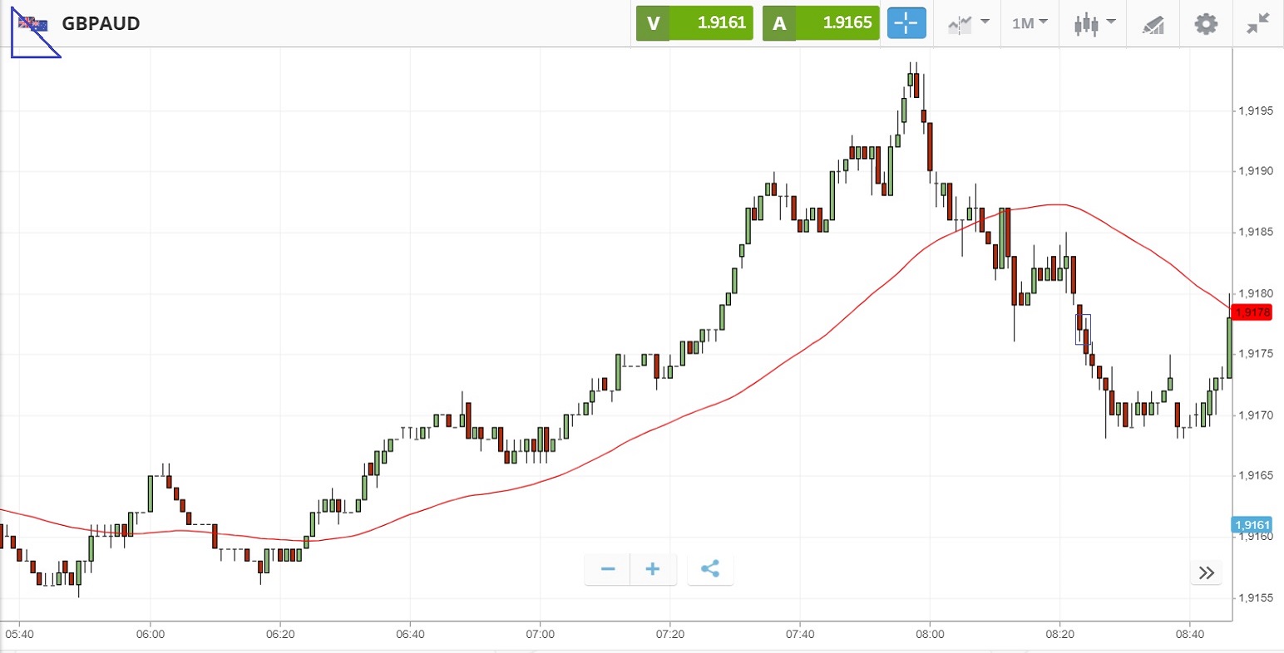Jump to latest candles with double-arrow

(1207, 572)
